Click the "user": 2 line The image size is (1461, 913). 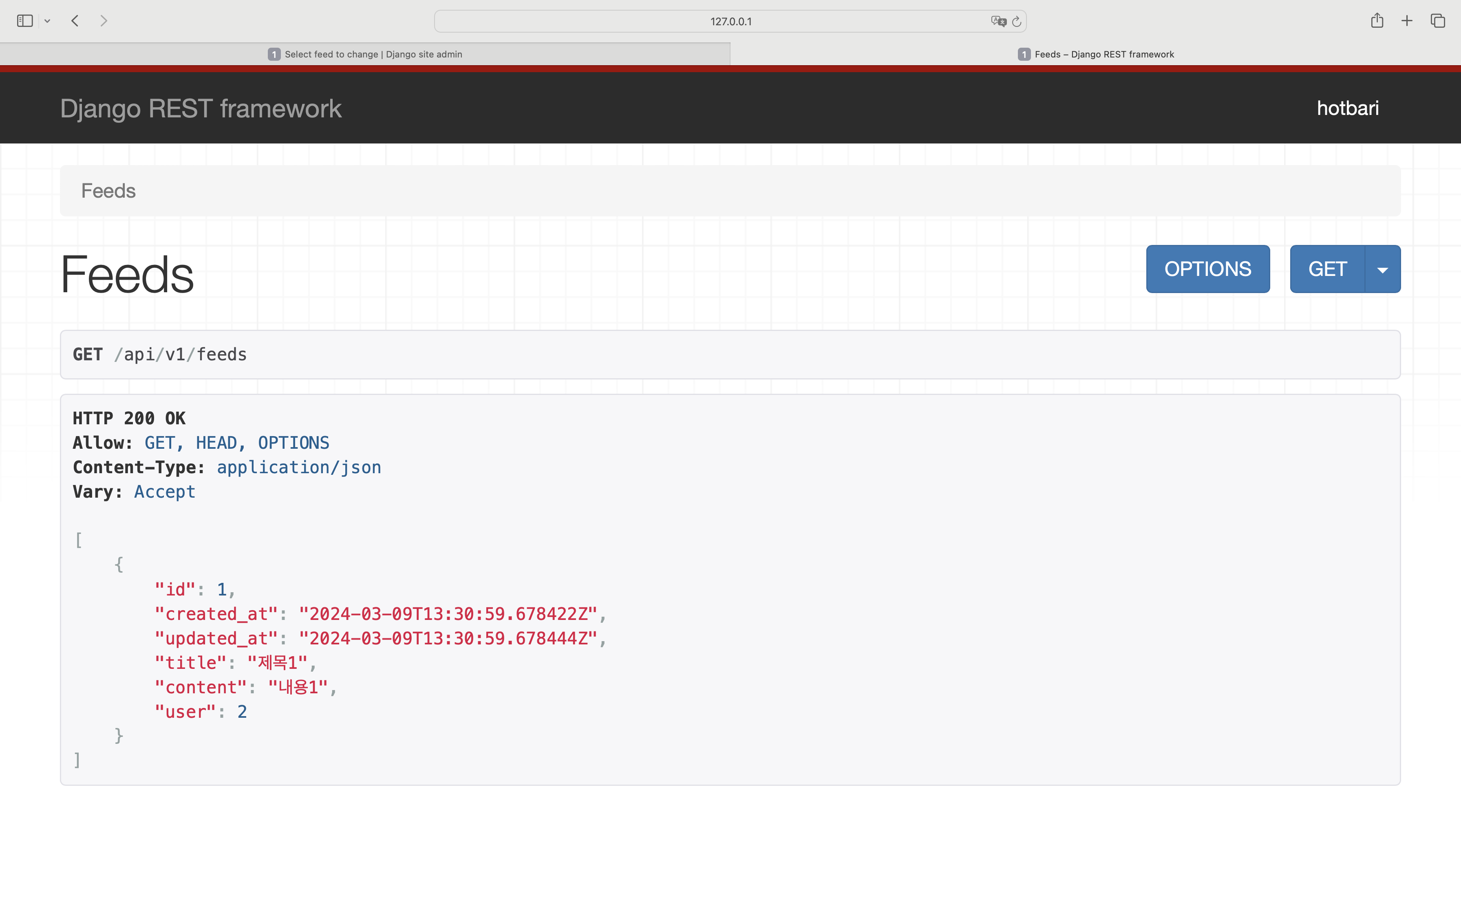pyautogui.click(x=201, y=712)
